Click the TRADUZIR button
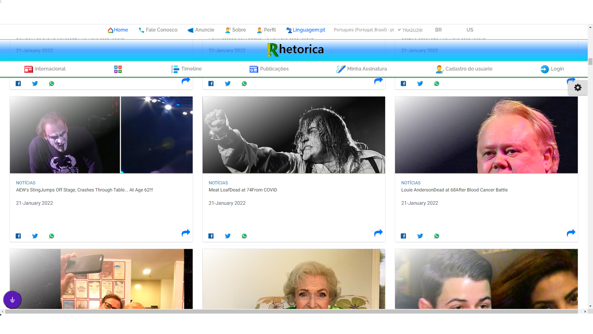 tap(412, 30)
